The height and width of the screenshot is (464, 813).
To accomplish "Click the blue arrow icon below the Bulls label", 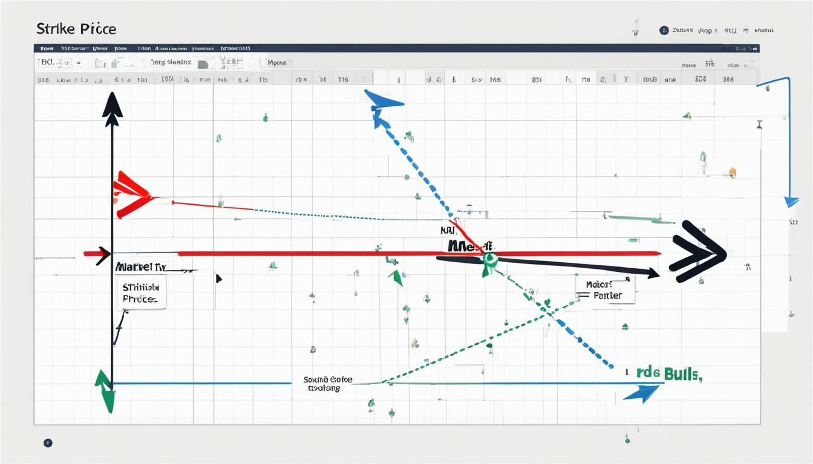I will click(641, 393).
